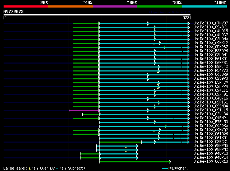
Task: Click the =100char. scale bar legend
Action: (x=175, y=168)
